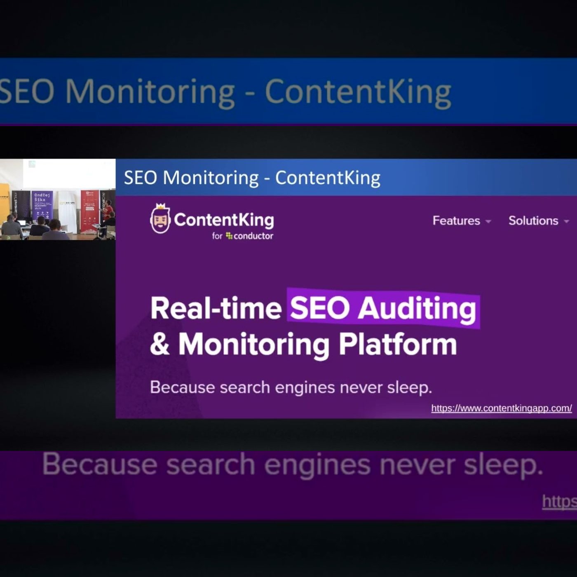The width and height of the screenshot is (577, 577).
Task: Open the Features dropdown menu
Action: pyautogui.click(x=462, y=220)
